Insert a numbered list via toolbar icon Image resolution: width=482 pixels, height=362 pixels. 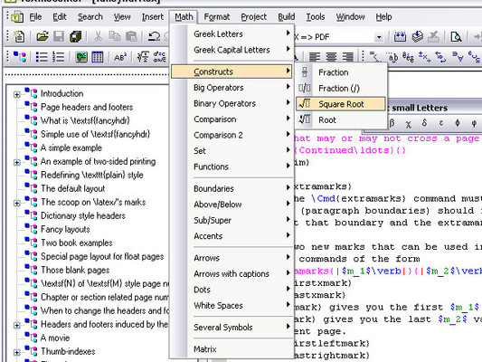(58, 57)
